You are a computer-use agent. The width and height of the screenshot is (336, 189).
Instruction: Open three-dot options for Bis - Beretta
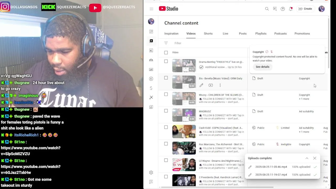click(220, 85)
